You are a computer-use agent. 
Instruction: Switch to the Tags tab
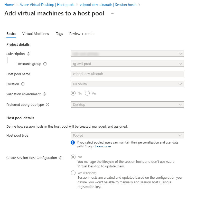(x=59, y=34)
